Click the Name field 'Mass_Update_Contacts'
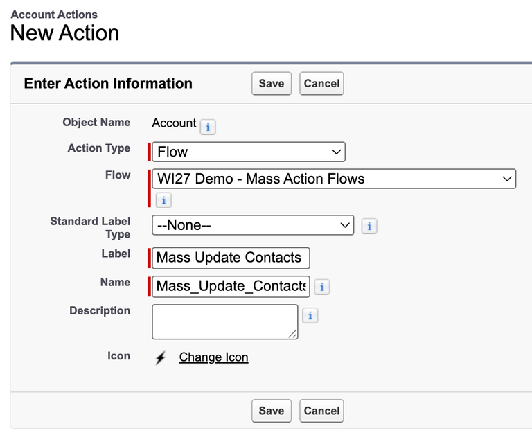The image size is (532, 435). [231, 286]
